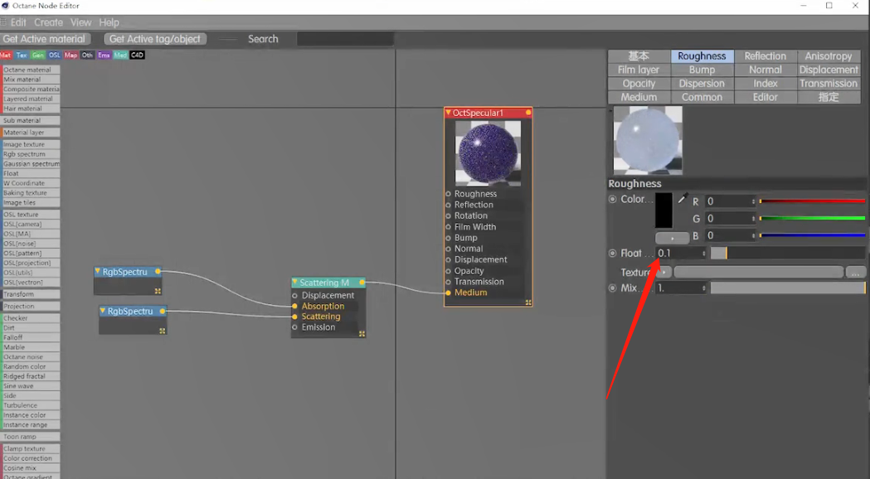The width and height of the screenshot is (870, 479).
Task: Click the Float value stepper arrows
Action: tap(703, 254)
